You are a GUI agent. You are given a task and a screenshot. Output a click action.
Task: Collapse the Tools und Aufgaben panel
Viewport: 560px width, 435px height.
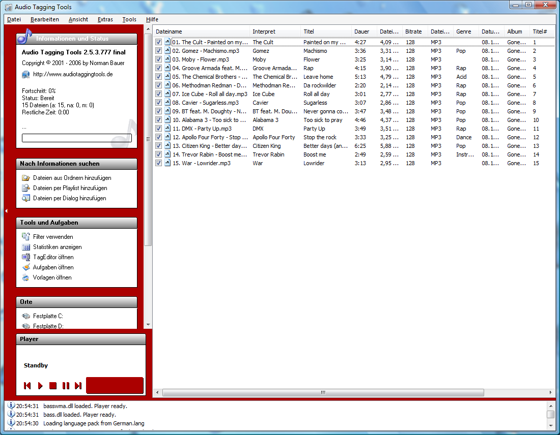77,223
